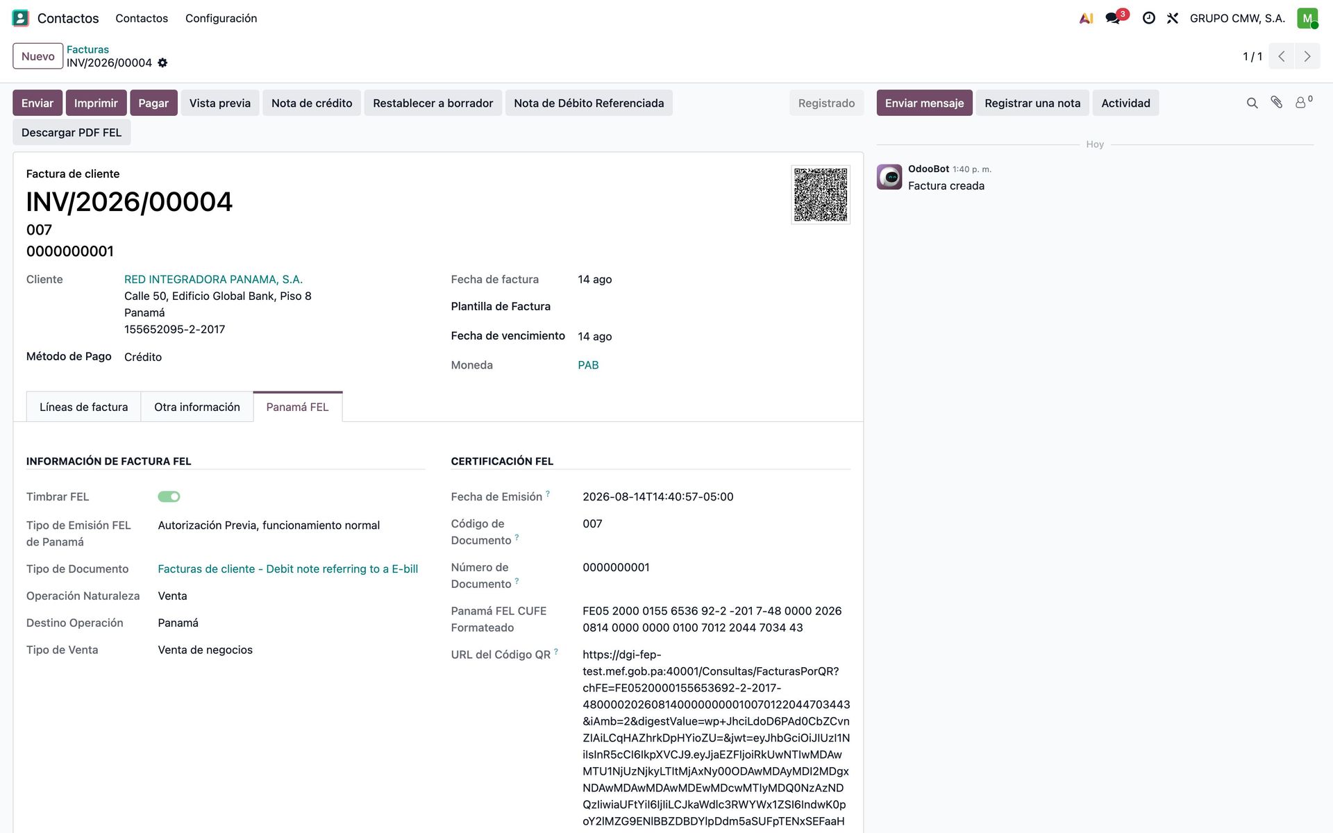Image resolution: width=1333 pixels, height=833 pixels.
Task: Click the Tipo de Emisión value Autorización Previa
Action: (269, 525)
